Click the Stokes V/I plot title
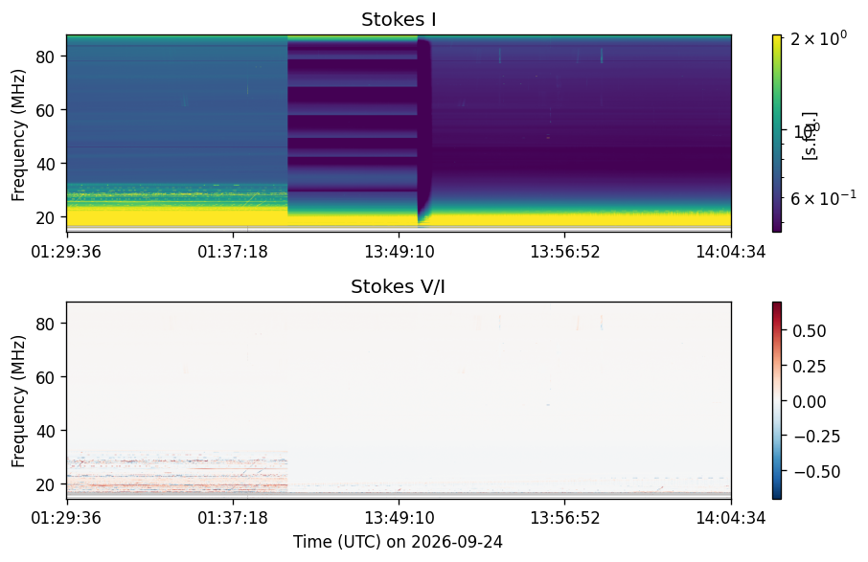The image size is (868, 562). pyautogui.click(x=398, y=286)
